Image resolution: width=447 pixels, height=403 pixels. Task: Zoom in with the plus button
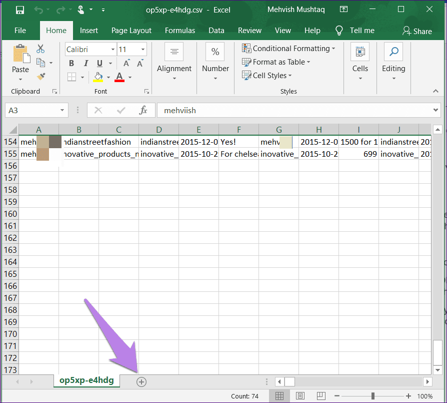408,396
